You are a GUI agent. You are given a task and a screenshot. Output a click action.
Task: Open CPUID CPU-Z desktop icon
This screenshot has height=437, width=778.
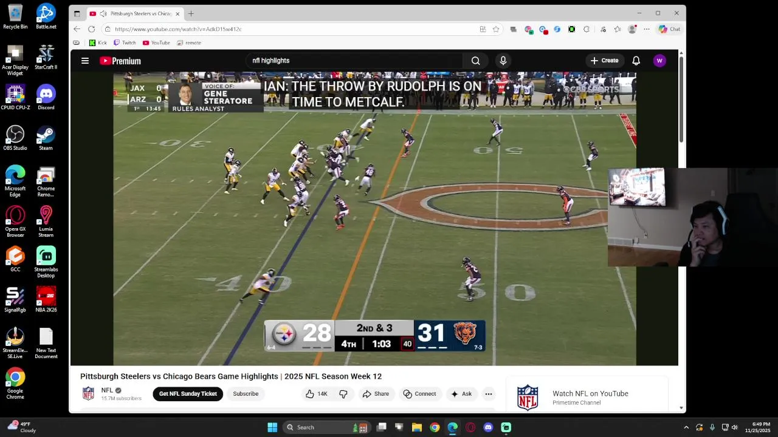click(x=15, y=98)
